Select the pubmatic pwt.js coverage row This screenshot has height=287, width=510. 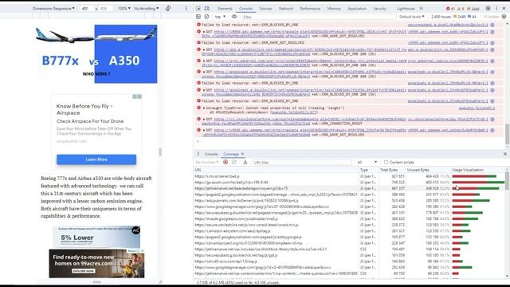point(350,200)
